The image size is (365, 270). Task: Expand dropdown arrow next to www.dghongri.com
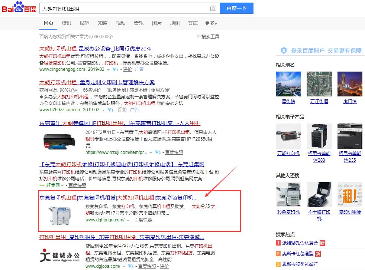pyautogui.click(x=128, y=220)
